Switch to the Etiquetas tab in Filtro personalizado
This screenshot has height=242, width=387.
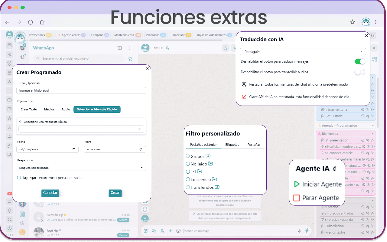tap(232, 145)
